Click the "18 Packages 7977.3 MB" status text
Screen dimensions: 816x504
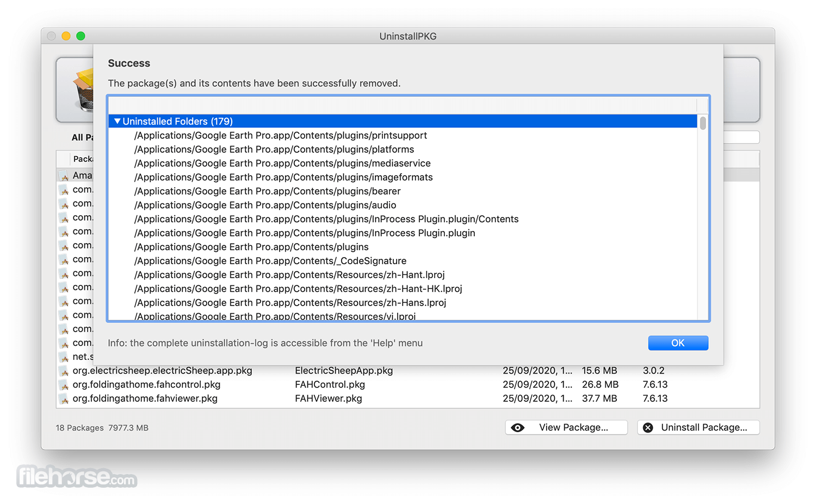pyautogui.click(x=102, y=428)
